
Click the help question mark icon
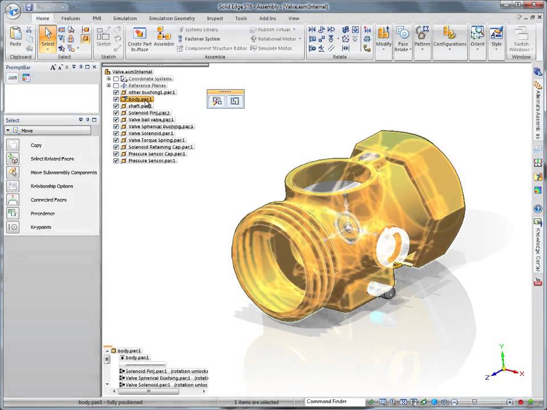[537, 209]
